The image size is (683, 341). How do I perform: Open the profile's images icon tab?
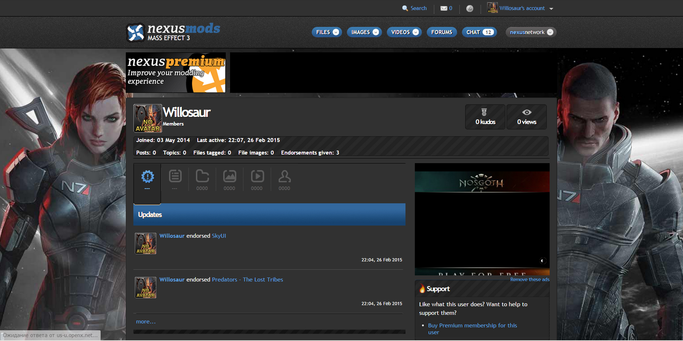(229, 177)
